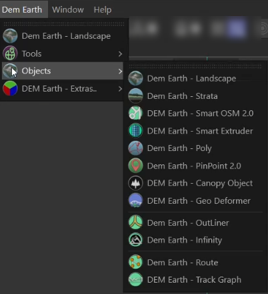Image resolution: width=268 pixels, height=294 pixels.
Task: Click the Tools globe pin icon
Action: click(x=10, y=53)
